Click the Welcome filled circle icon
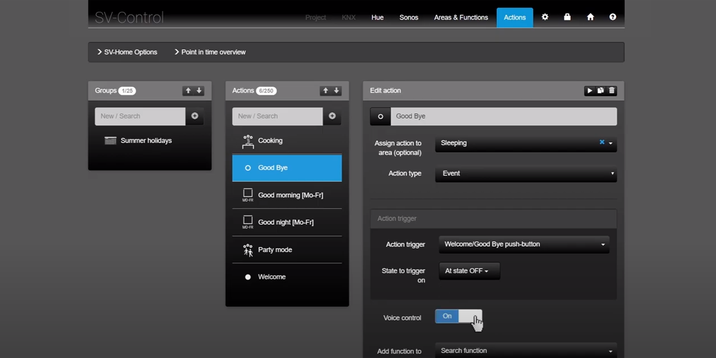The height and width of the screenshot is (358, 716). coord(248,277)
